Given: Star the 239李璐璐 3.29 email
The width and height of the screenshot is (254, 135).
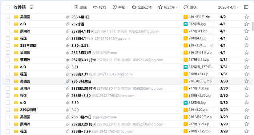Looking at the screenshot, I should coord(246,110).
